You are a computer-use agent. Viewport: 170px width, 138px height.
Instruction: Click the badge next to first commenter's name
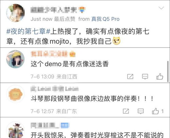pos(72,54)
